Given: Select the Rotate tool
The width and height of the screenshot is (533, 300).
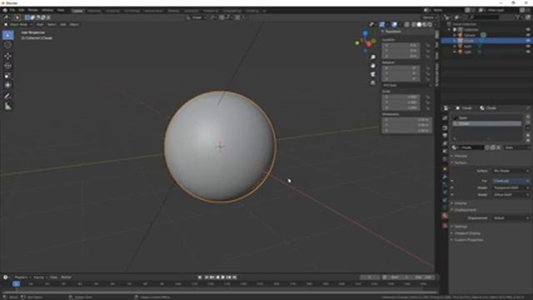Looking at the screenshot, I should [7, 66].
